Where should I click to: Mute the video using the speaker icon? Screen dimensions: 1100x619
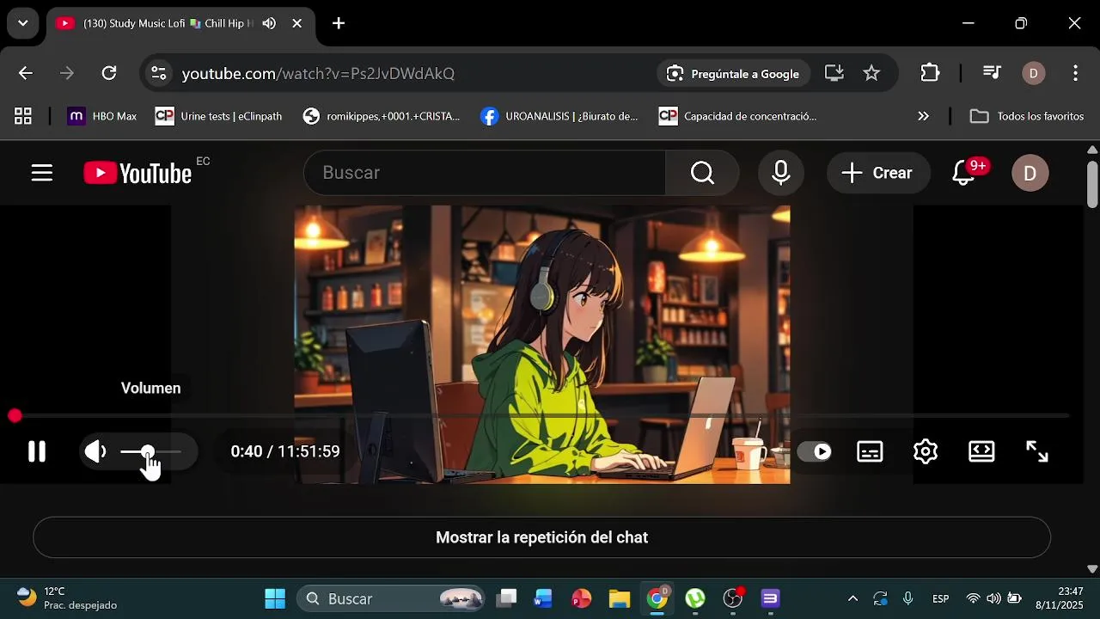(x=95, y=451)
